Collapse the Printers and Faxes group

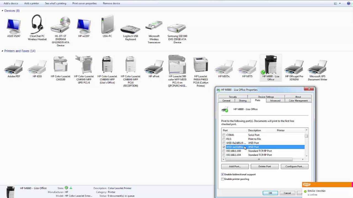coord(2,51)
